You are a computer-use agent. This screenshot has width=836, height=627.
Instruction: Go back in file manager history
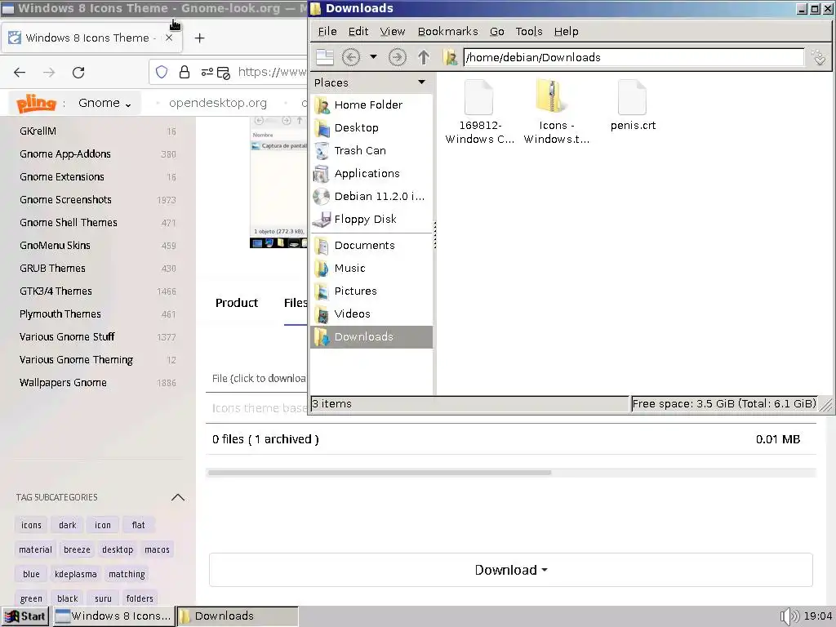click(350, 57)
